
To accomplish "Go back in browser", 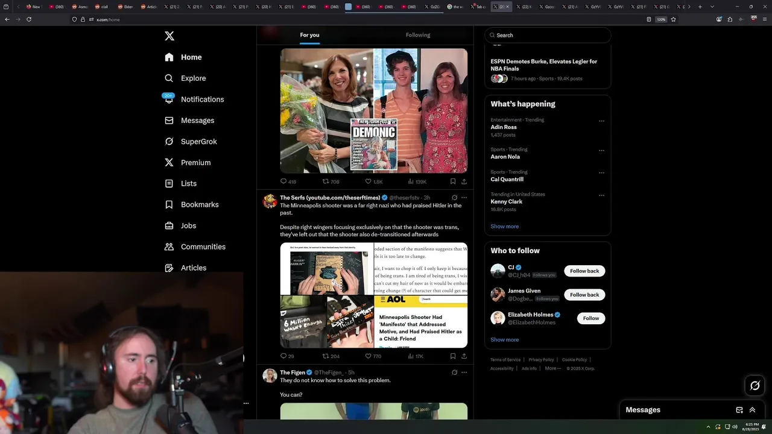I will pos(7,19).
